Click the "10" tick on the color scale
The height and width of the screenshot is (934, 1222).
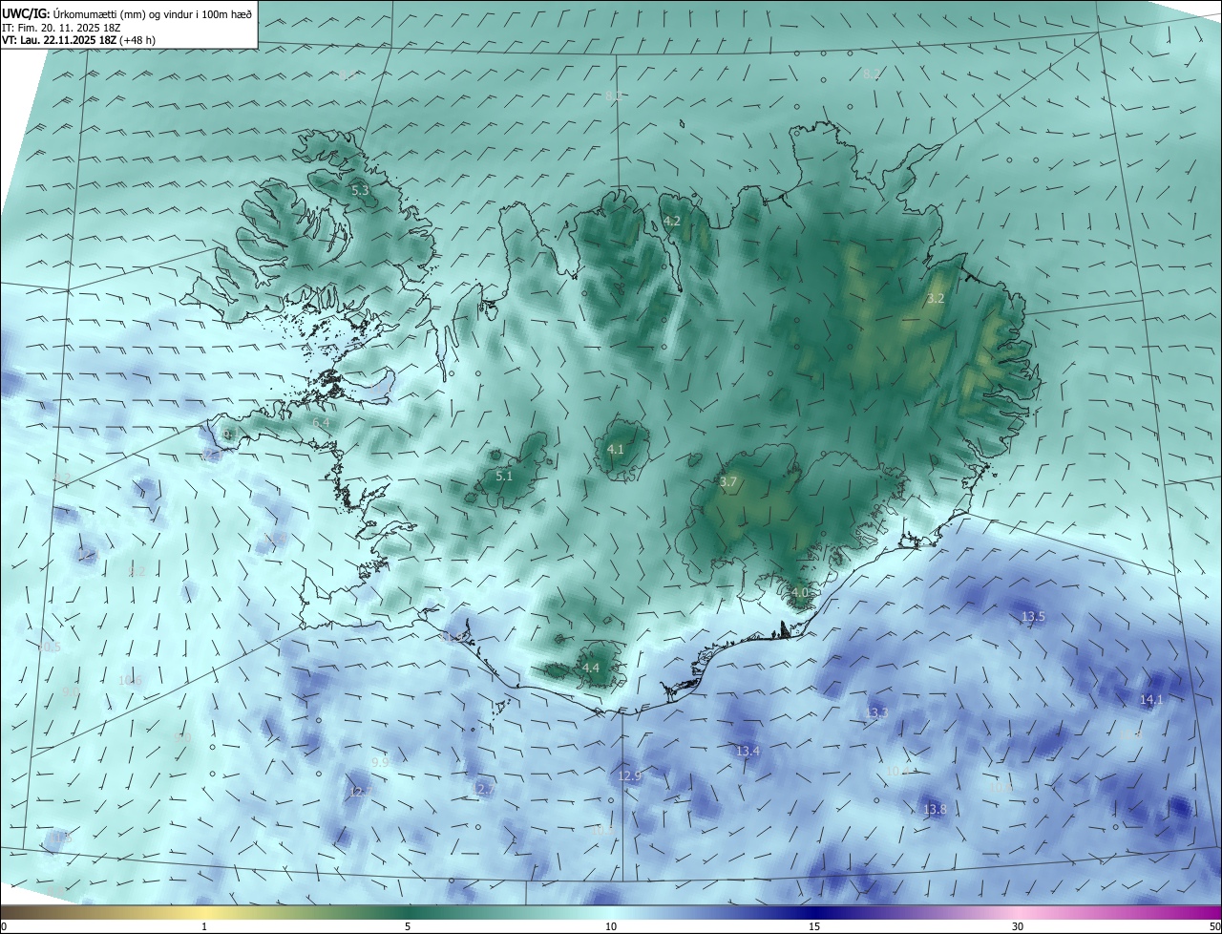tap(611, 926)
